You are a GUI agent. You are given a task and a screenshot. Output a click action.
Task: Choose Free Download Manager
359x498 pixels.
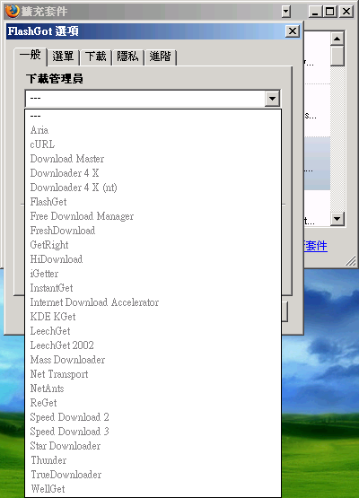153,216
